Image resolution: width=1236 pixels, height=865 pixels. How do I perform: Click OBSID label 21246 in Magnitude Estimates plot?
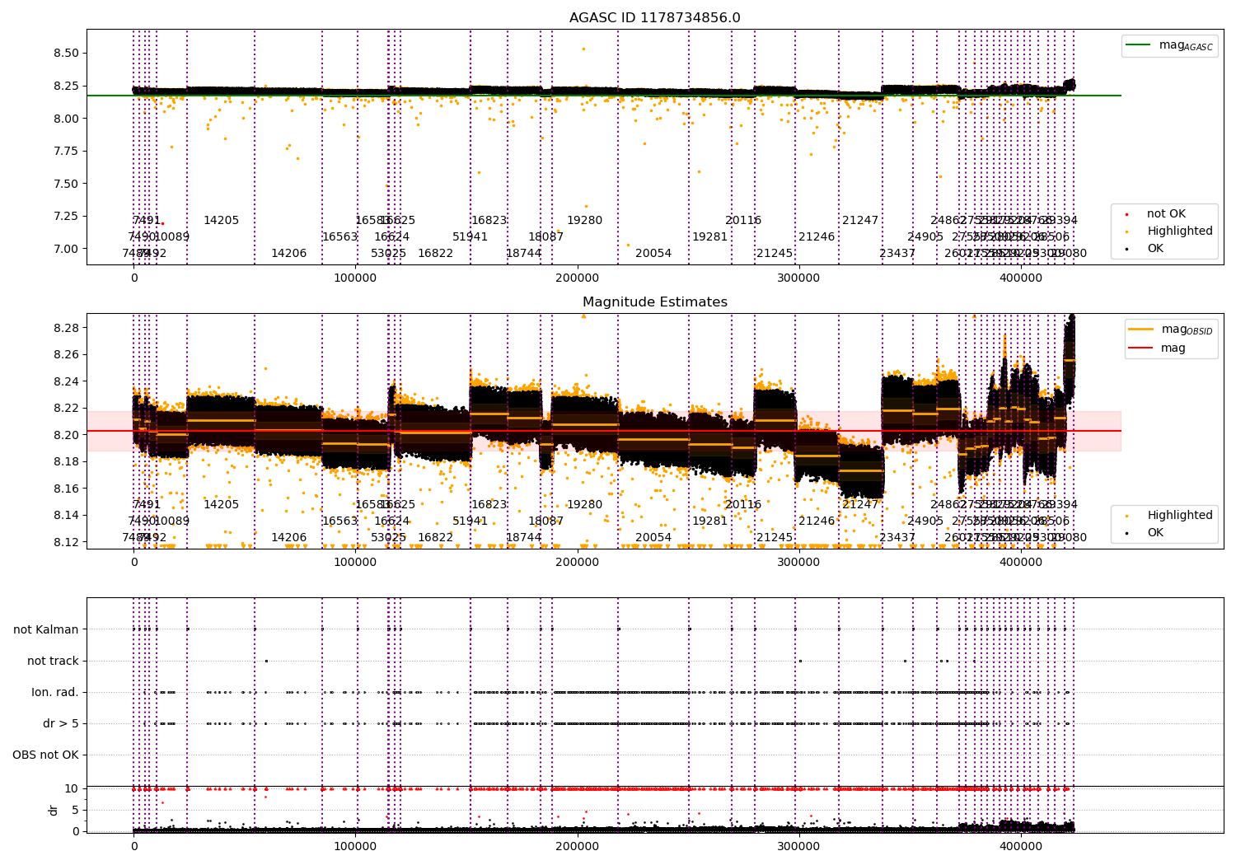817,521
